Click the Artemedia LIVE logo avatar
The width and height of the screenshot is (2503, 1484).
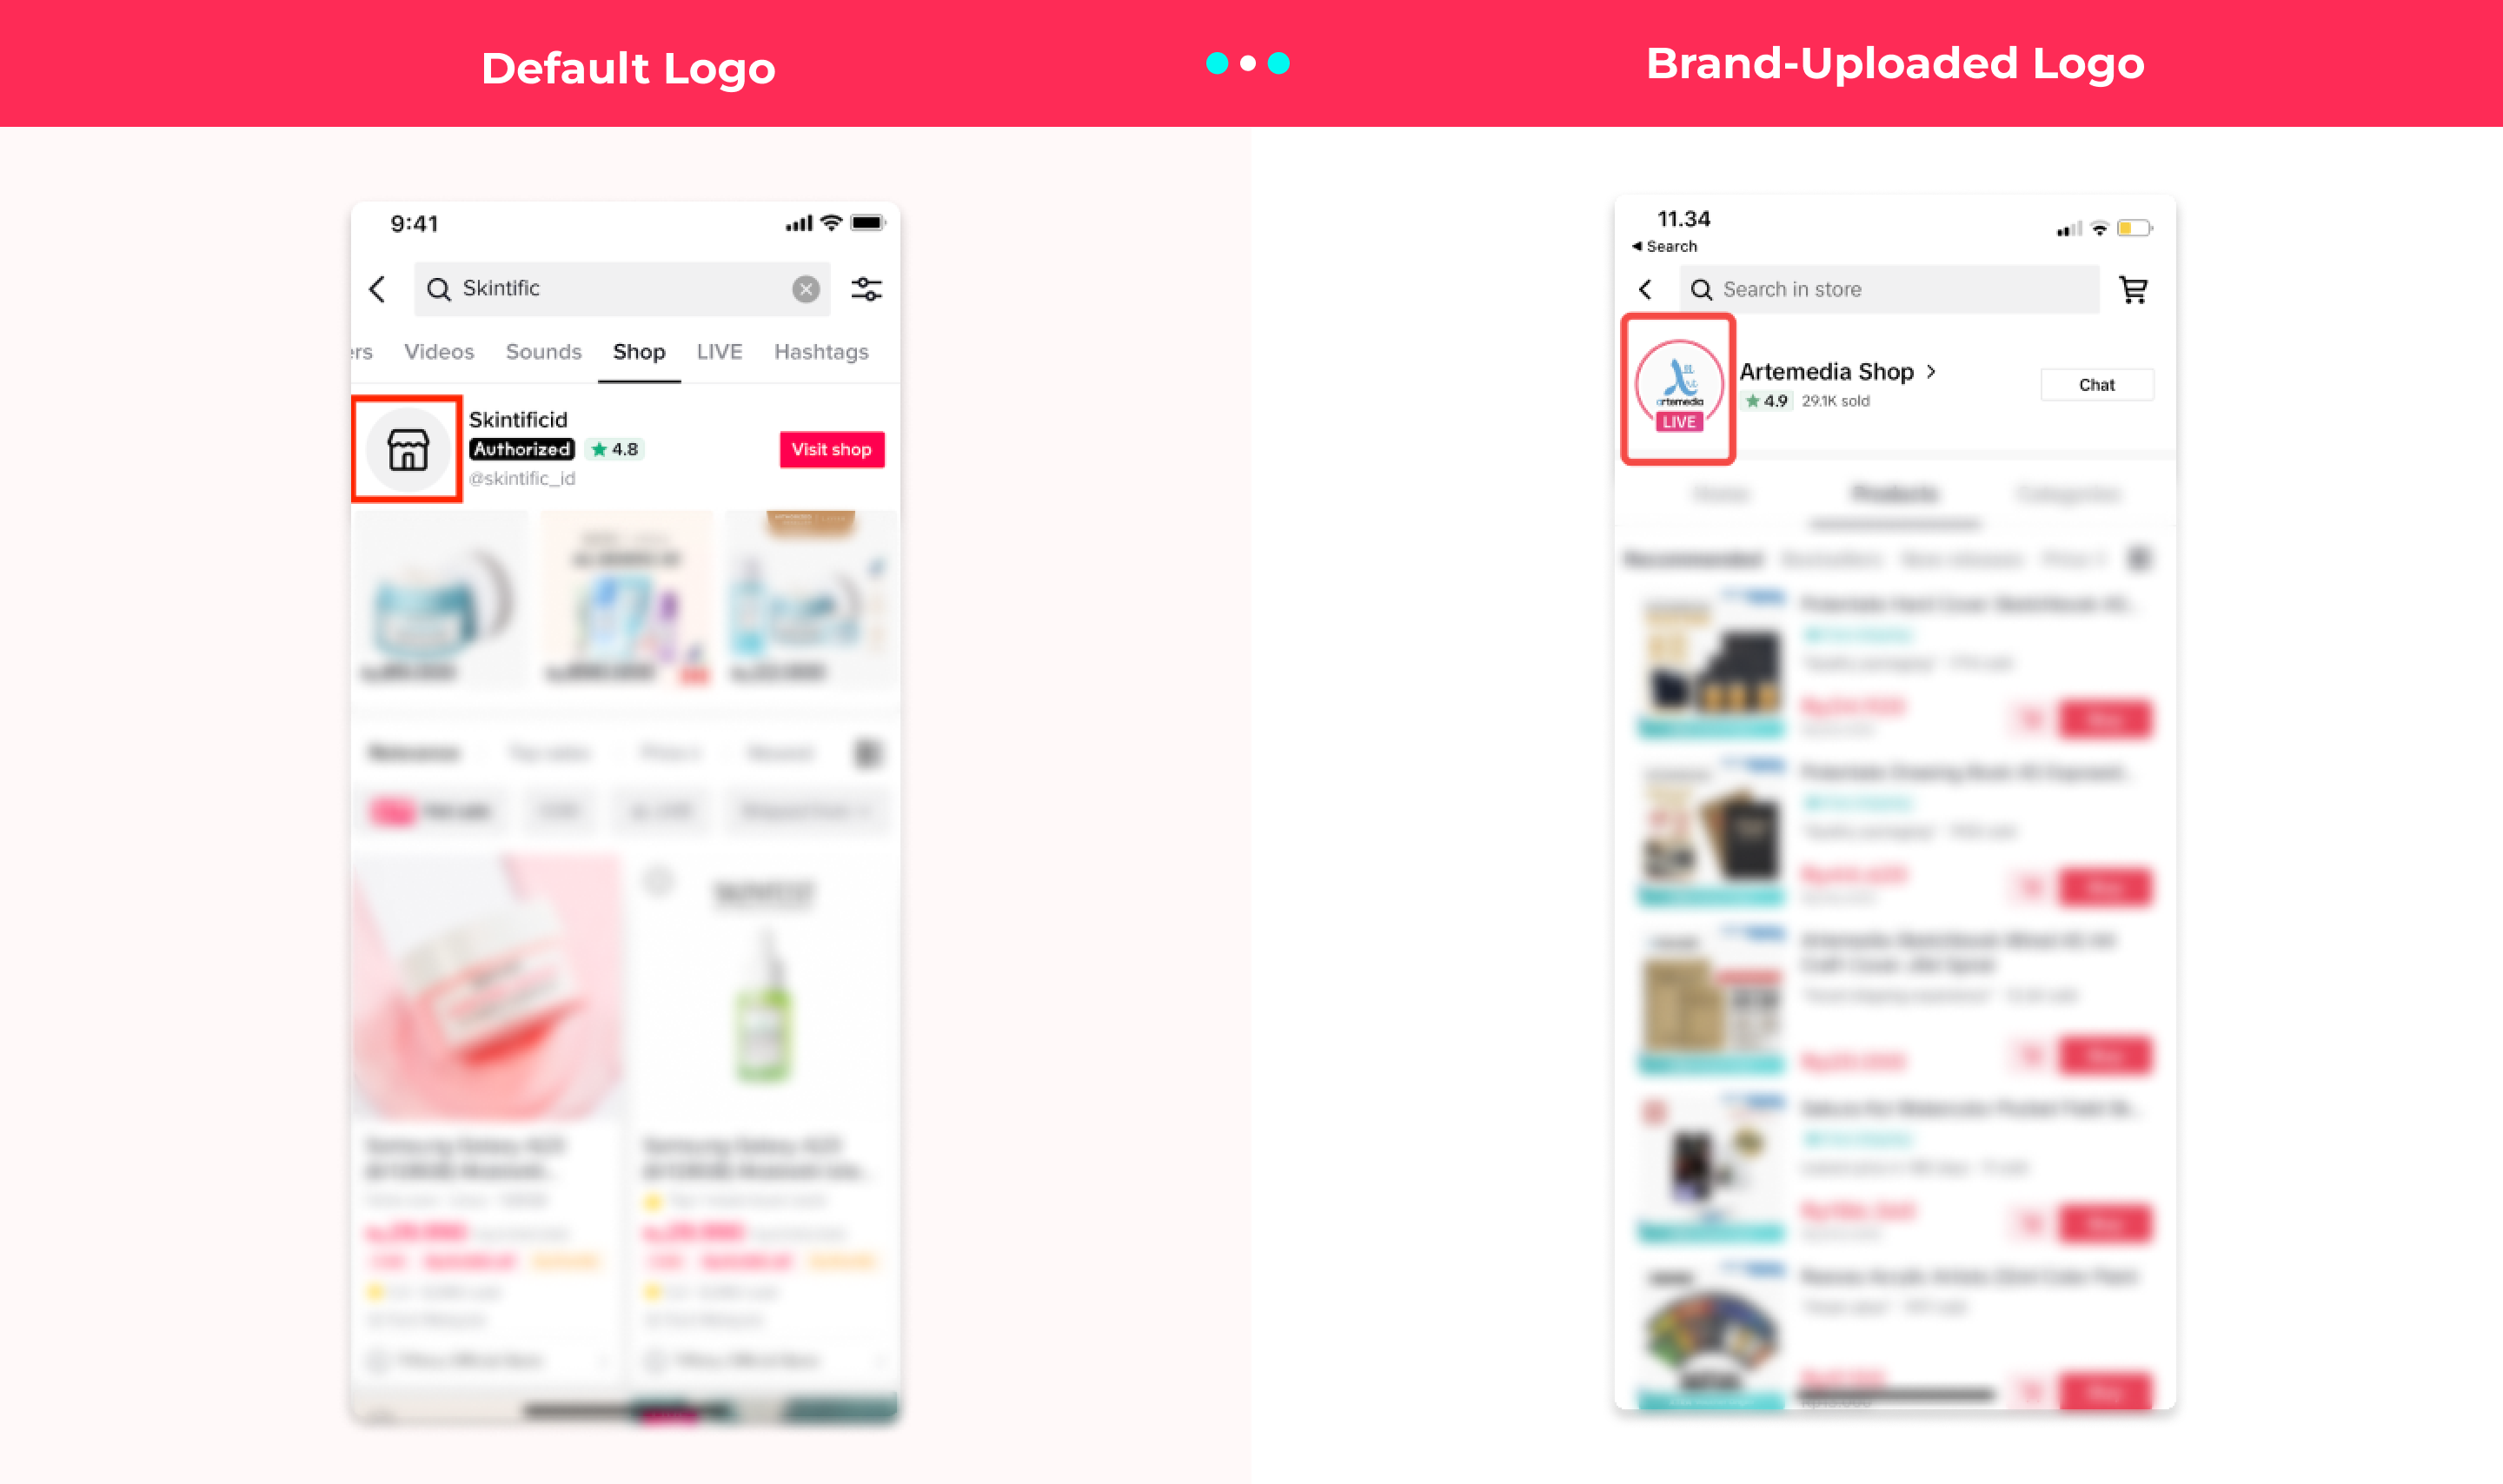click(x=1679, y=388)
